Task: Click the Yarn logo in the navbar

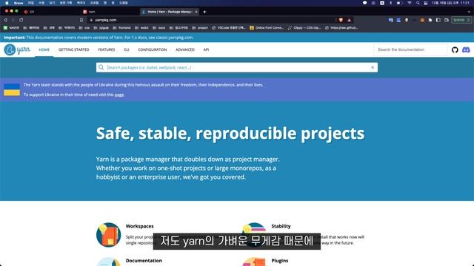Action: [17, 50]
